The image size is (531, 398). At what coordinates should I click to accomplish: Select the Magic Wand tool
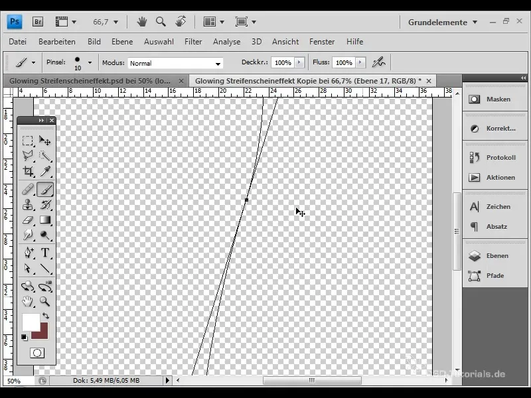pyautogui.click(x=45, y=156)
